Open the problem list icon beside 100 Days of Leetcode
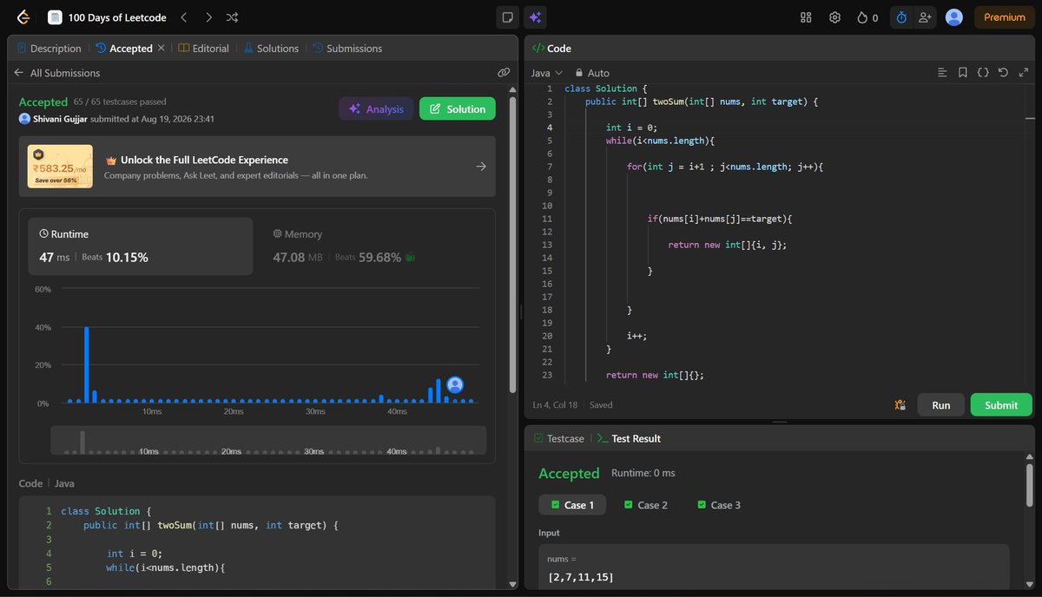Viewport: 1042px width, 597px height. point(55,17)
